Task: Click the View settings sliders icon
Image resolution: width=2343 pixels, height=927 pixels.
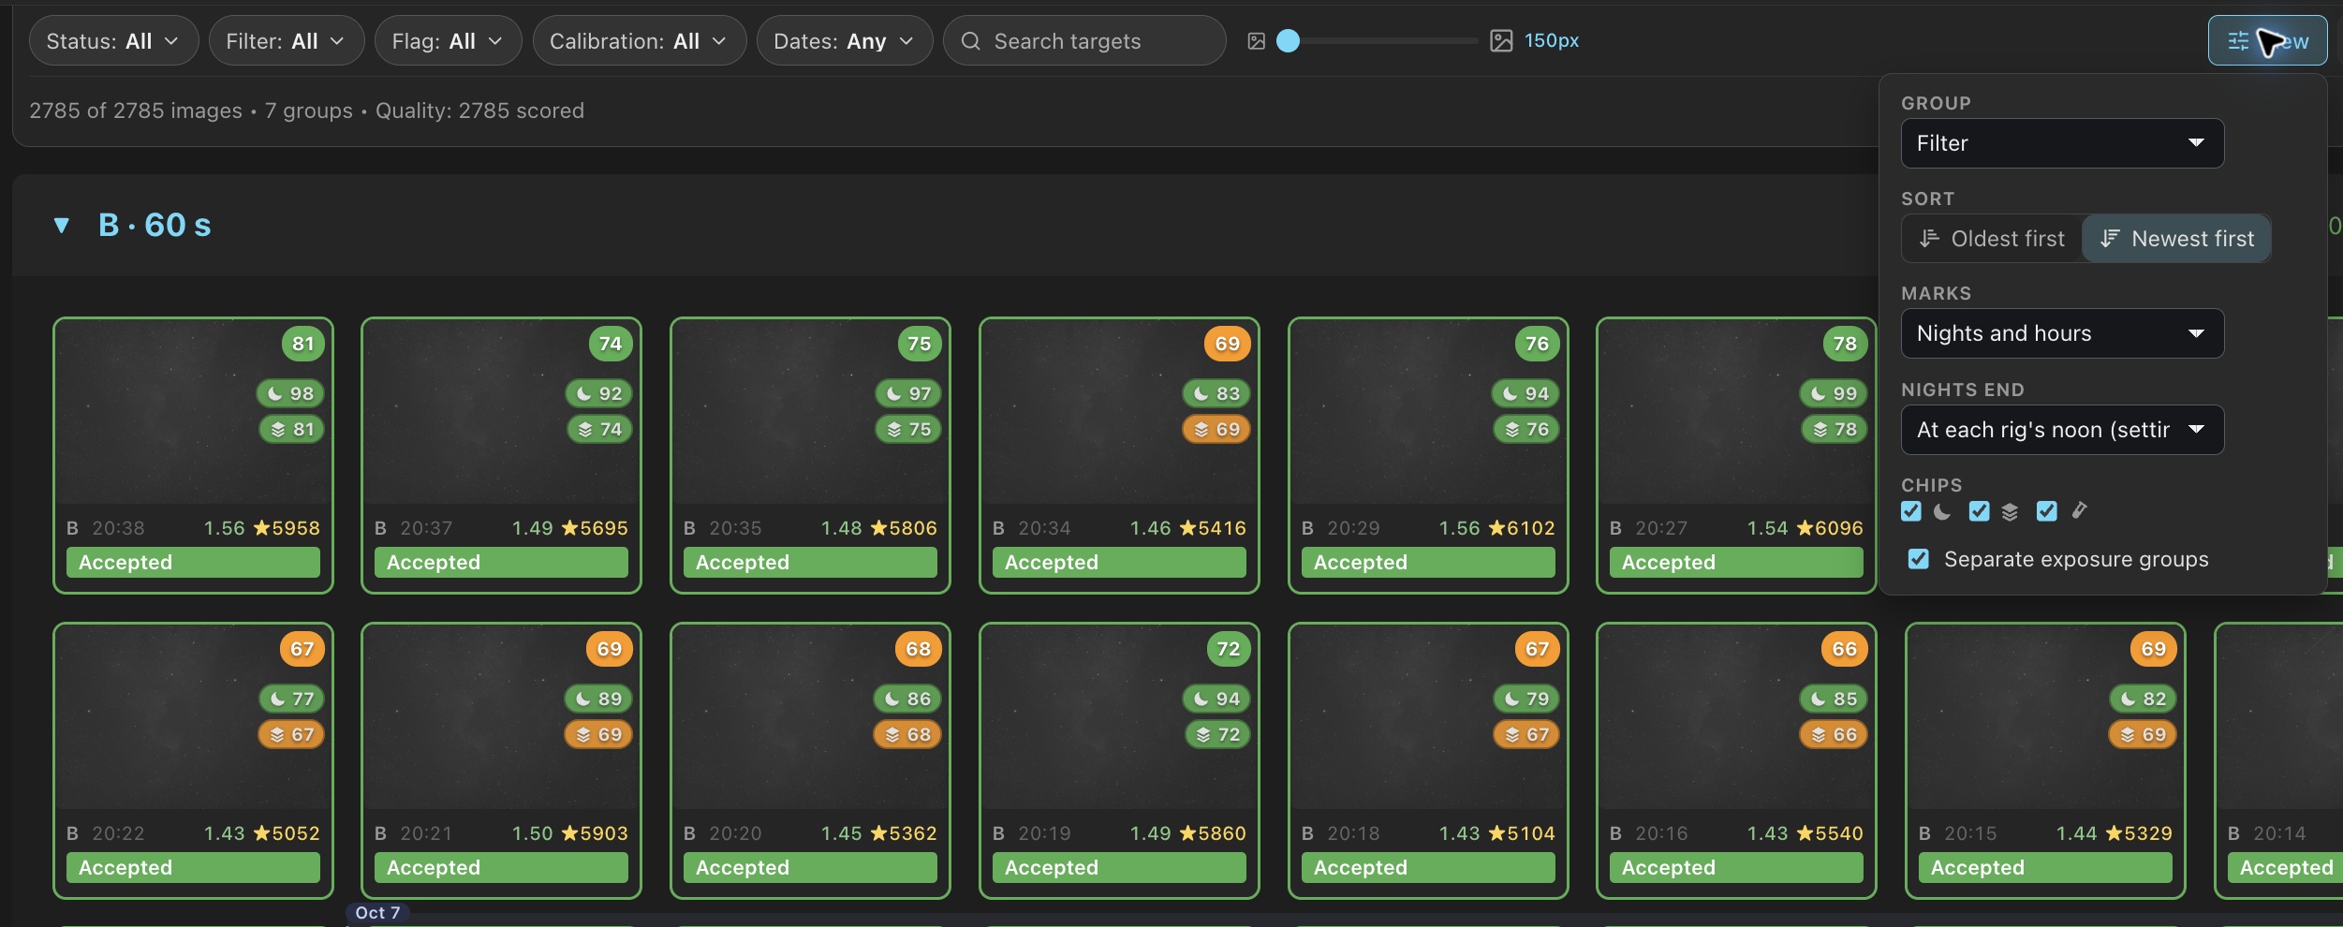Action: (x=2238, y=41)
